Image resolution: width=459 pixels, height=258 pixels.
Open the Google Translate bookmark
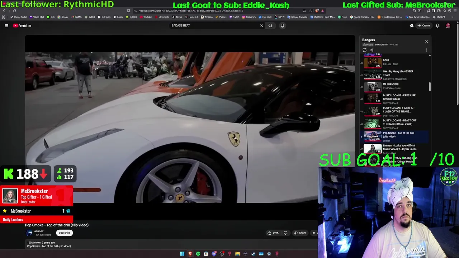pyautogui.click(x=297, y=17)
